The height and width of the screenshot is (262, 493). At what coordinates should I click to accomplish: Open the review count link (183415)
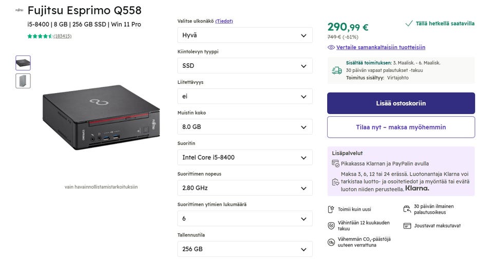(62, 36)
